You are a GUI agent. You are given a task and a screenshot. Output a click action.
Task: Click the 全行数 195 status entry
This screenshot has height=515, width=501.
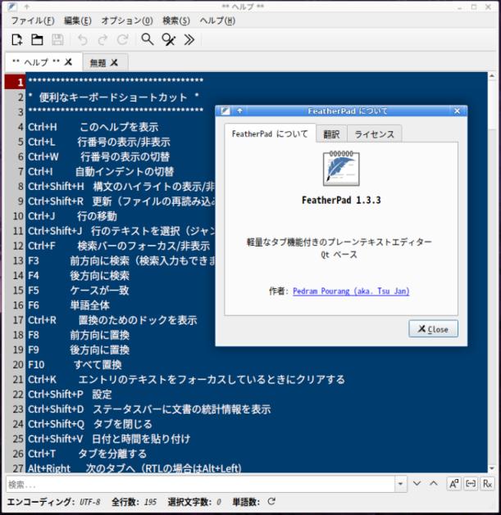coord(134,502)
